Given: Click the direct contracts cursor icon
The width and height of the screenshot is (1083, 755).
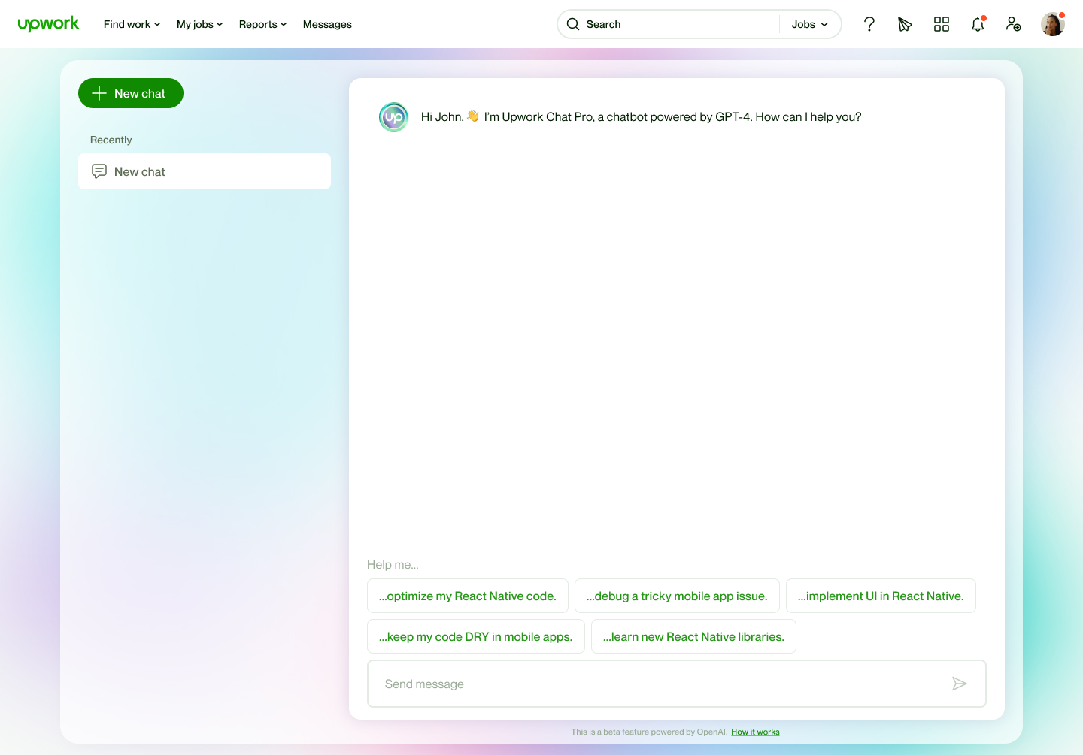Looking at the screenshot, I should tap(905, 24).
